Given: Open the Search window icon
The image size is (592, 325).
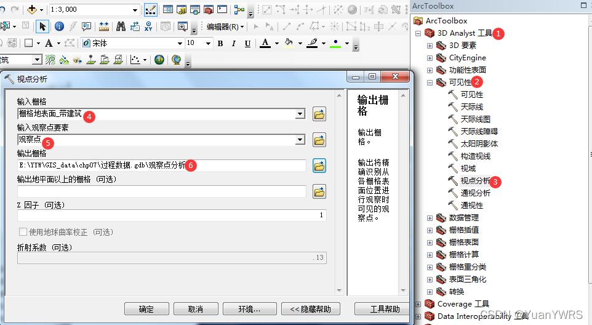Looking at the screenshot, I should coord(195,9).
